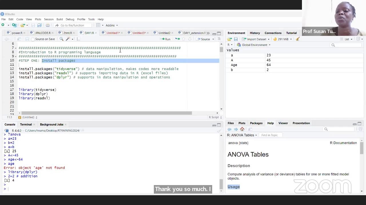The height and width of the screenshot is (205, 366).
Task: Click the Help pane back arrow
Action: [230, 129]
